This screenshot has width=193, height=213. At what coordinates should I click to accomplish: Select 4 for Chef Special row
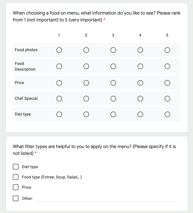click(140, 99)
